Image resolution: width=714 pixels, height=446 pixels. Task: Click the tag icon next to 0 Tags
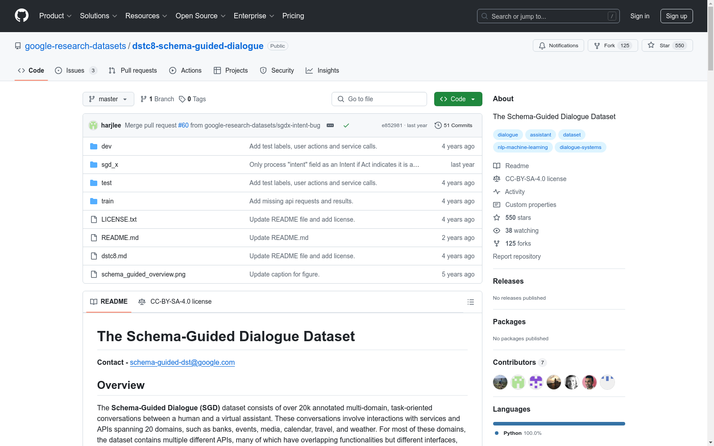point(182,99)
